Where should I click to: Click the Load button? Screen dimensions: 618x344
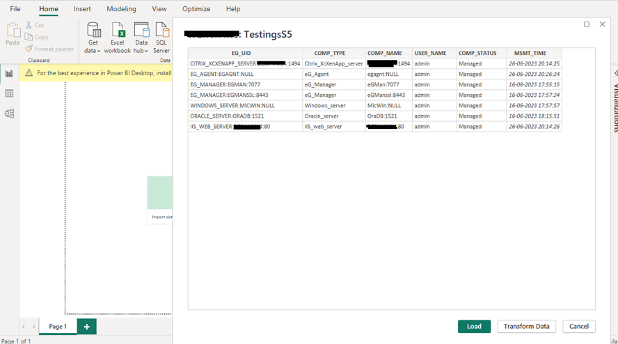pyautogui.click(x=474, y=327)
